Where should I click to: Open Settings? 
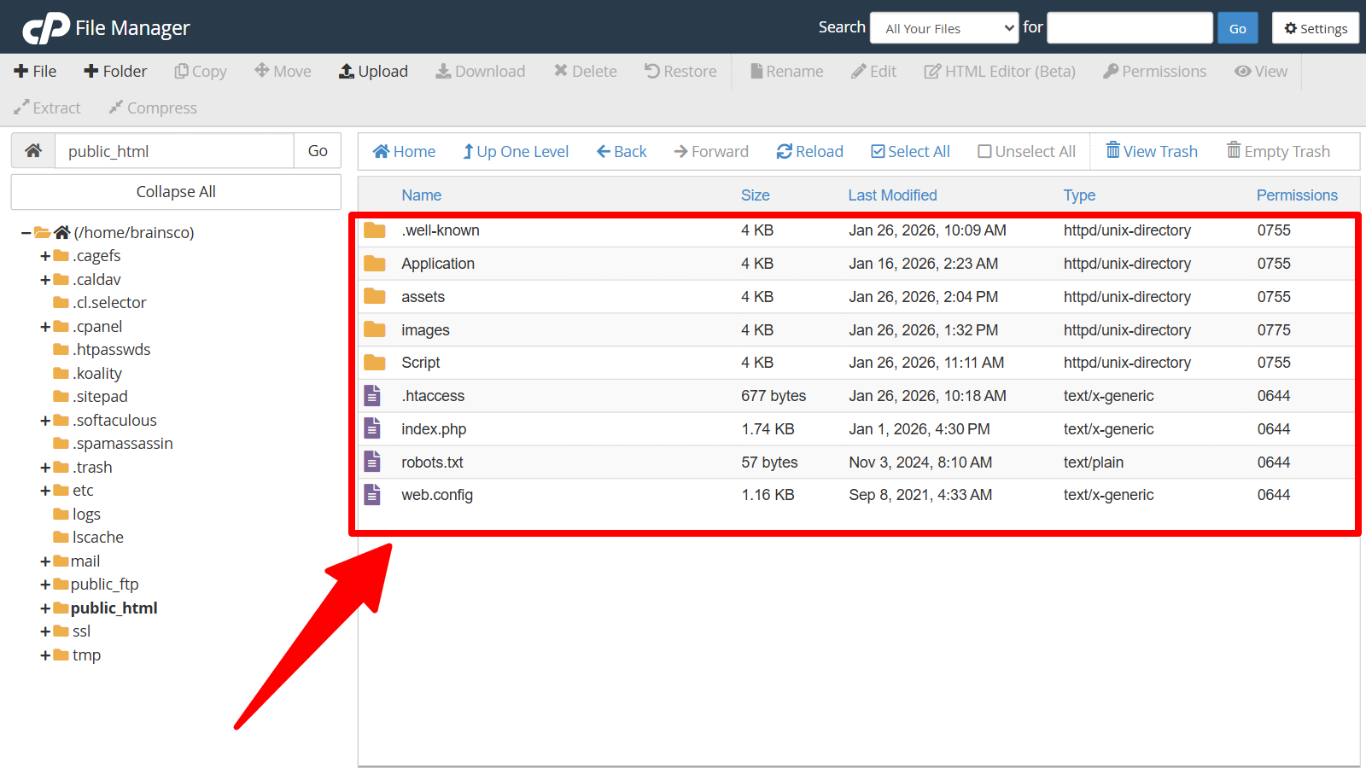[1316, 28]
